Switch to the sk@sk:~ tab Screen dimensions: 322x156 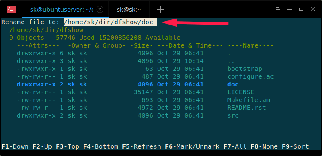pos(129,10)
